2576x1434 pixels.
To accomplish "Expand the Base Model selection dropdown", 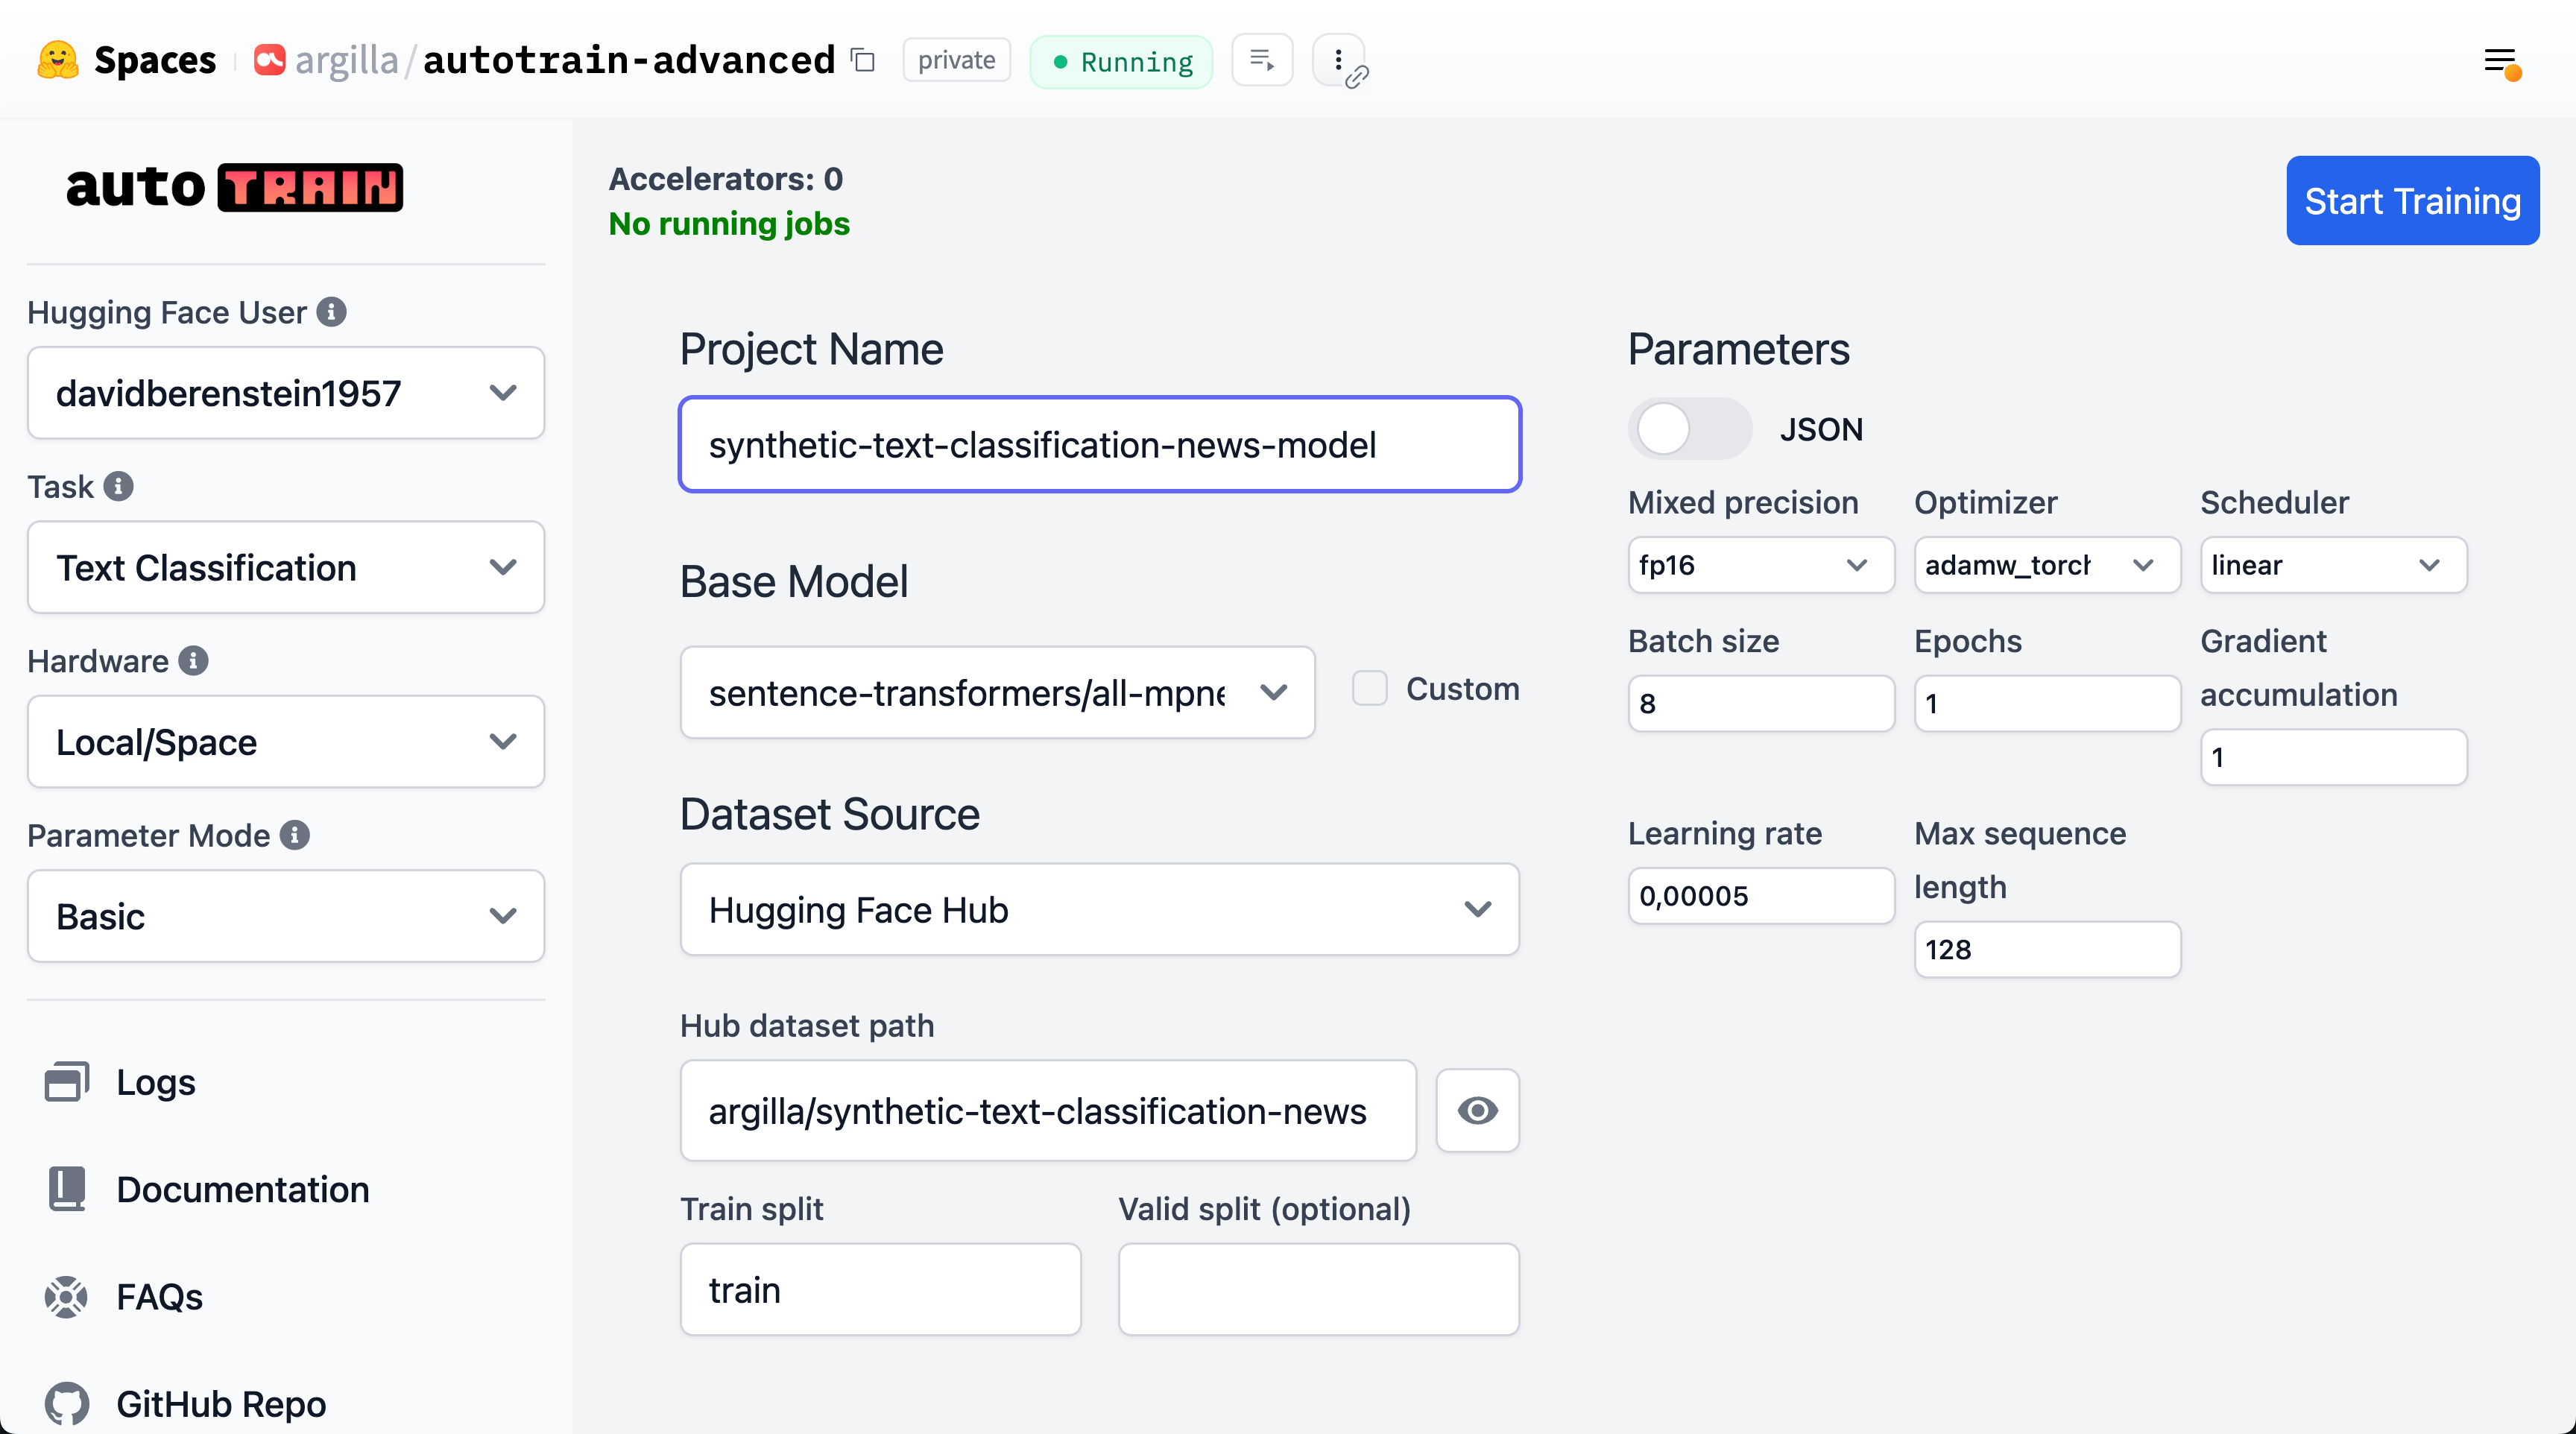I will (997, 692).
